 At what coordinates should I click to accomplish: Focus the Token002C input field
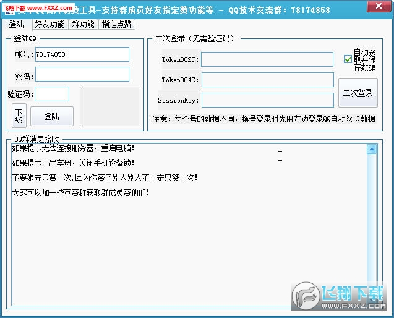pyautogui.click(x=267, y=59)
